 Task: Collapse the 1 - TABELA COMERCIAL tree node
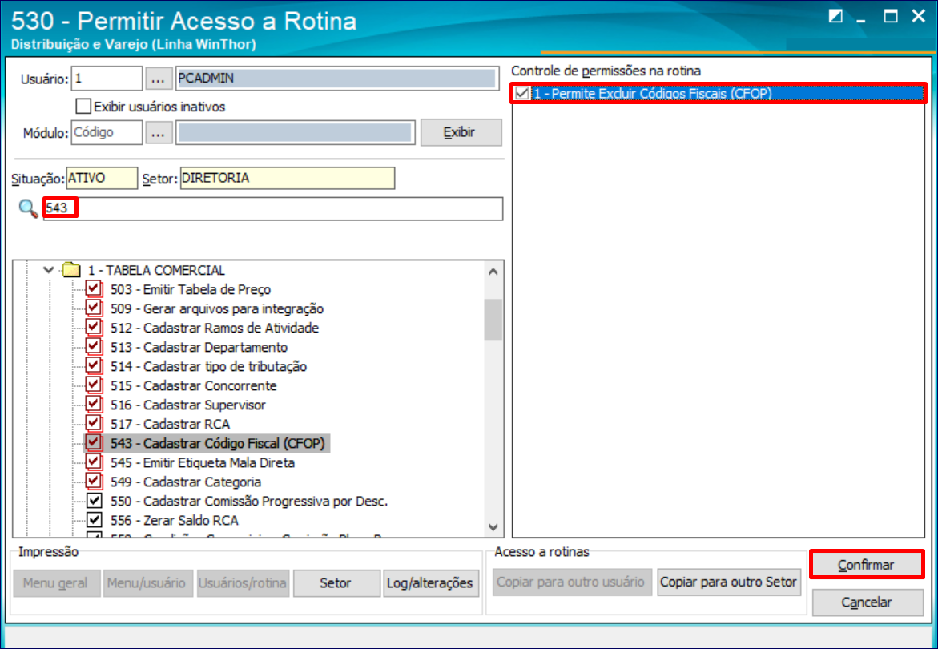[x=48, y=270]
